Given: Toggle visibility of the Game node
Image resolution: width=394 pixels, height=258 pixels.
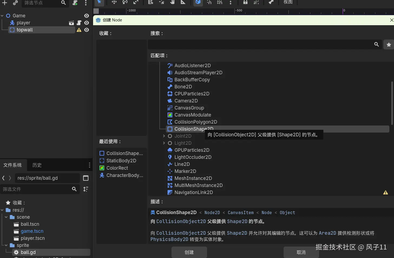Looking at the screenshot, I should pos(87,16).
